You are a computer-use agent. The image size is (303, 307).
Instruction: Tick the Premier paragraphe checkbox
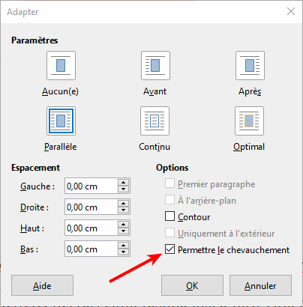(169, 183)
